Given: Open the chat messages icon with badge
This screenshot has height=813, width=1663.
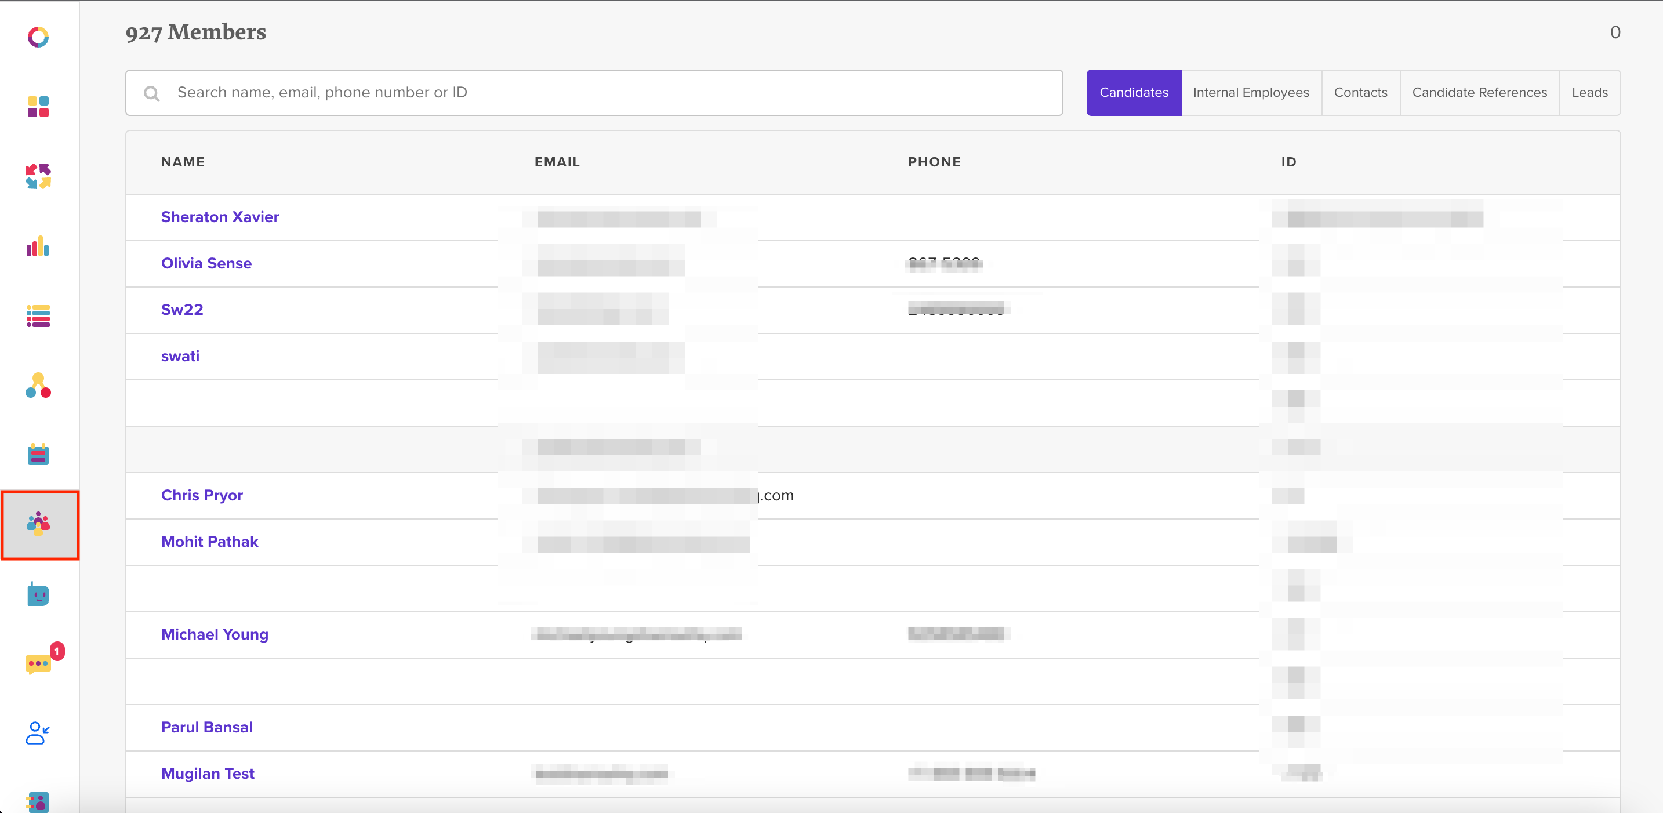Looking at the screenshot, I should pyautogui.click(x=39, y=663).
